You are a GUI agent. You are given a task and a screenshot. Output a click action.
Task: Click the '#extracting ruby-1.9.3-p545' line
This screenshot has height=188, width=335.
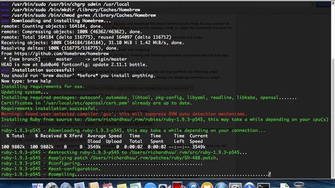[x=124, y=152]
